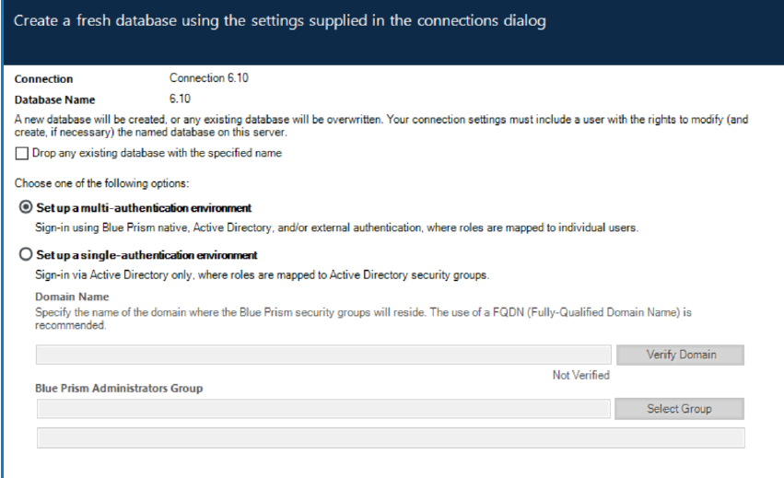The height and width of the screenshot is (478, 784).
Task: Enable the Drop any existing database checkbox
Action: coord(22,153)
